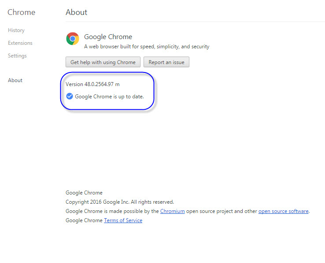Click the Version 48.0.2564.97 m text
Screen dimensions: 325x263
(92, 84)
